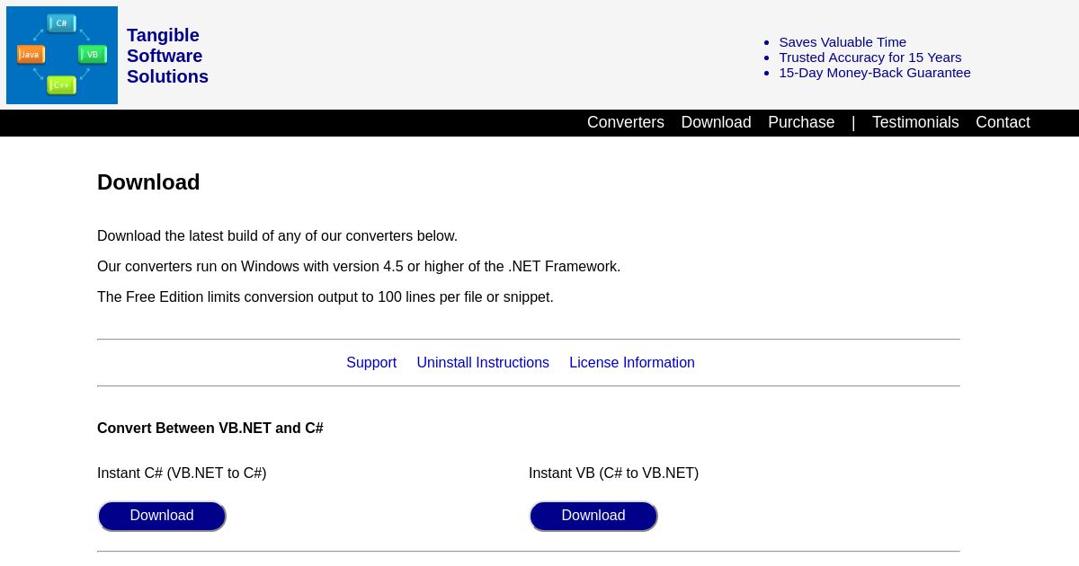1079x566 pixels.
Task: Click the 'Instant VB (C# to VB.NET)' label
Action: [613, 473]
